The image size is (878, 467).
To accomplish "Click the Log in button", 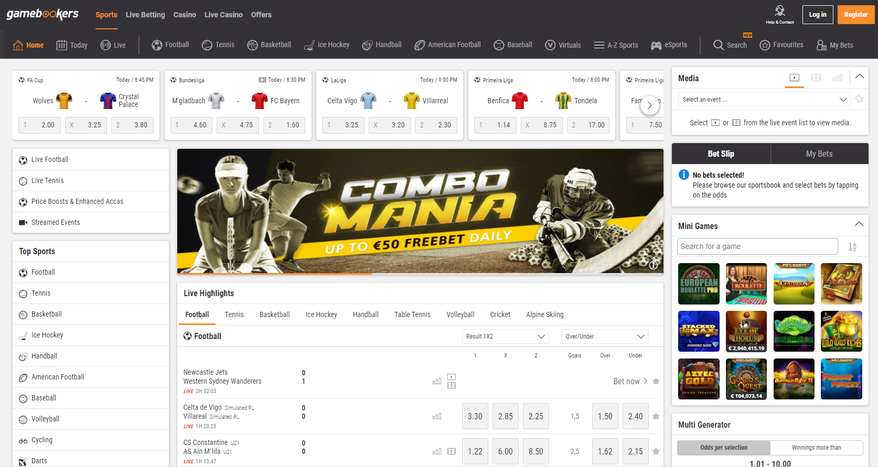I will (x=817, y=15).
